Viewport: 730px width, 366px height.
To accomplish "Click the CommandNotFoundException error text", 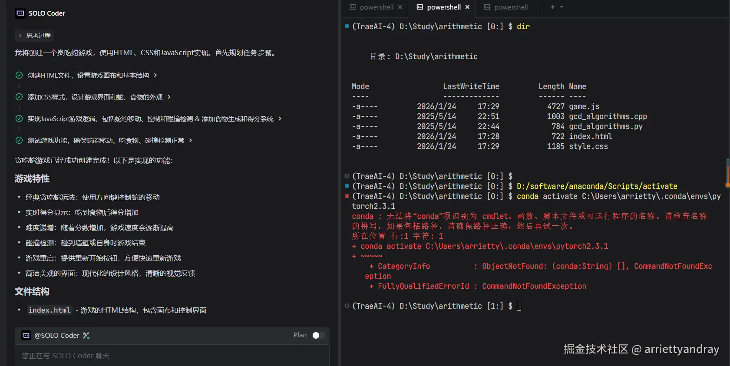I will tap(534, 286).
